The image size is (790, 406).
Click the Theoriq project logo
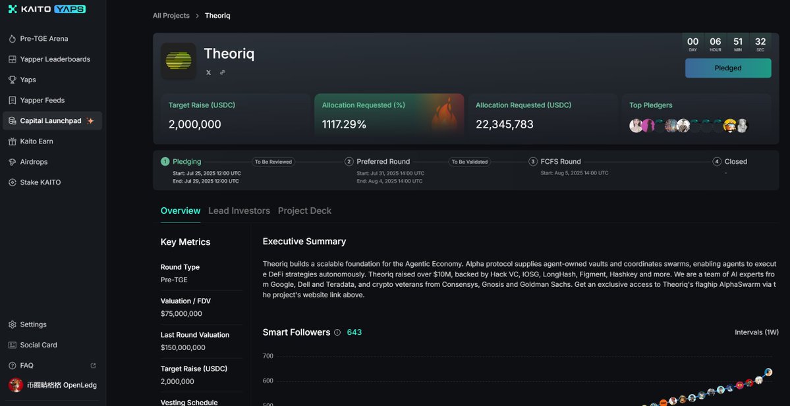[179, 61]
